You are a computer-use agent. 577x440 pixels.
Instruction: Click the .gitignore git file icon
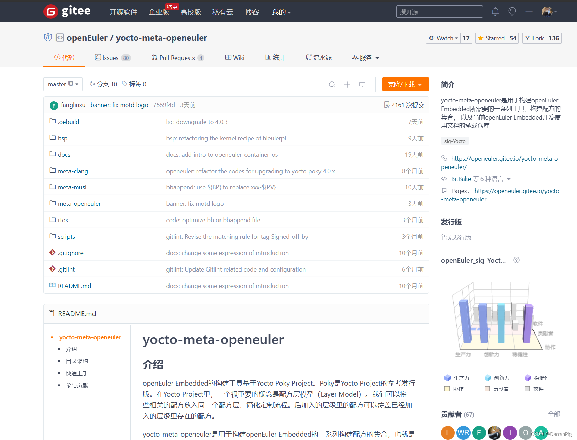tap(52, 252)
